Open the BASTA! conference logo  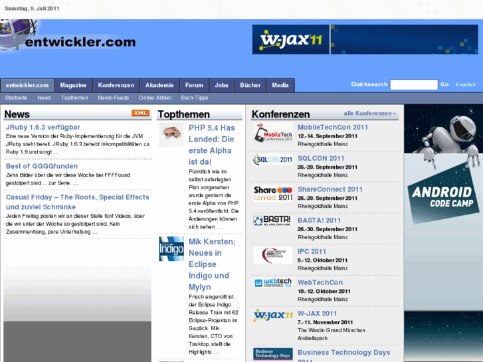coord(272,221)
